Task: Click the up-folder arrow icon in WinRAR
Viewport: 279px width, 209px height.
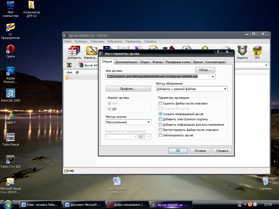Action: click(69, 65)
